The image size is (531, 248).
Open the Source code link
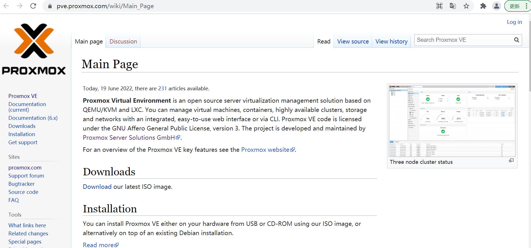pyautogui.click(x=23, y=192)
